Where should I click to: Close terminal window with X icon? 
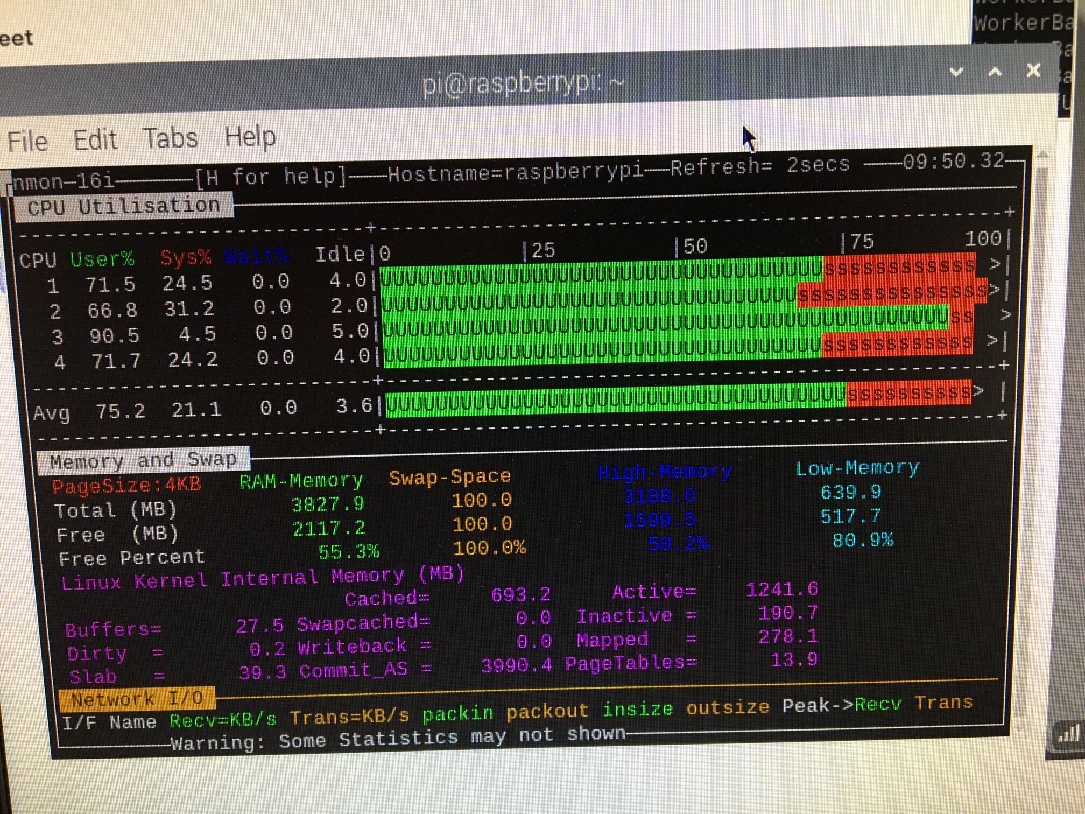[1033, 71]
